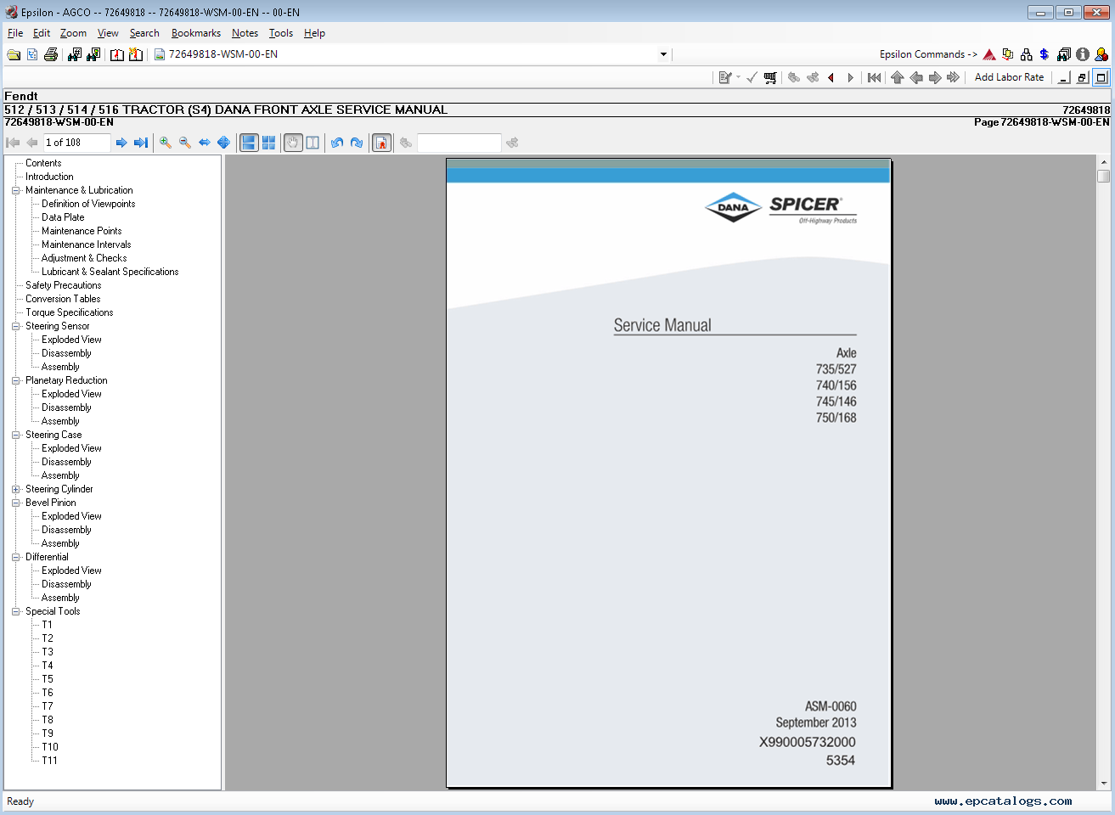Open the Help menu
The image size is (1115, 815).
tap(314, 33)
